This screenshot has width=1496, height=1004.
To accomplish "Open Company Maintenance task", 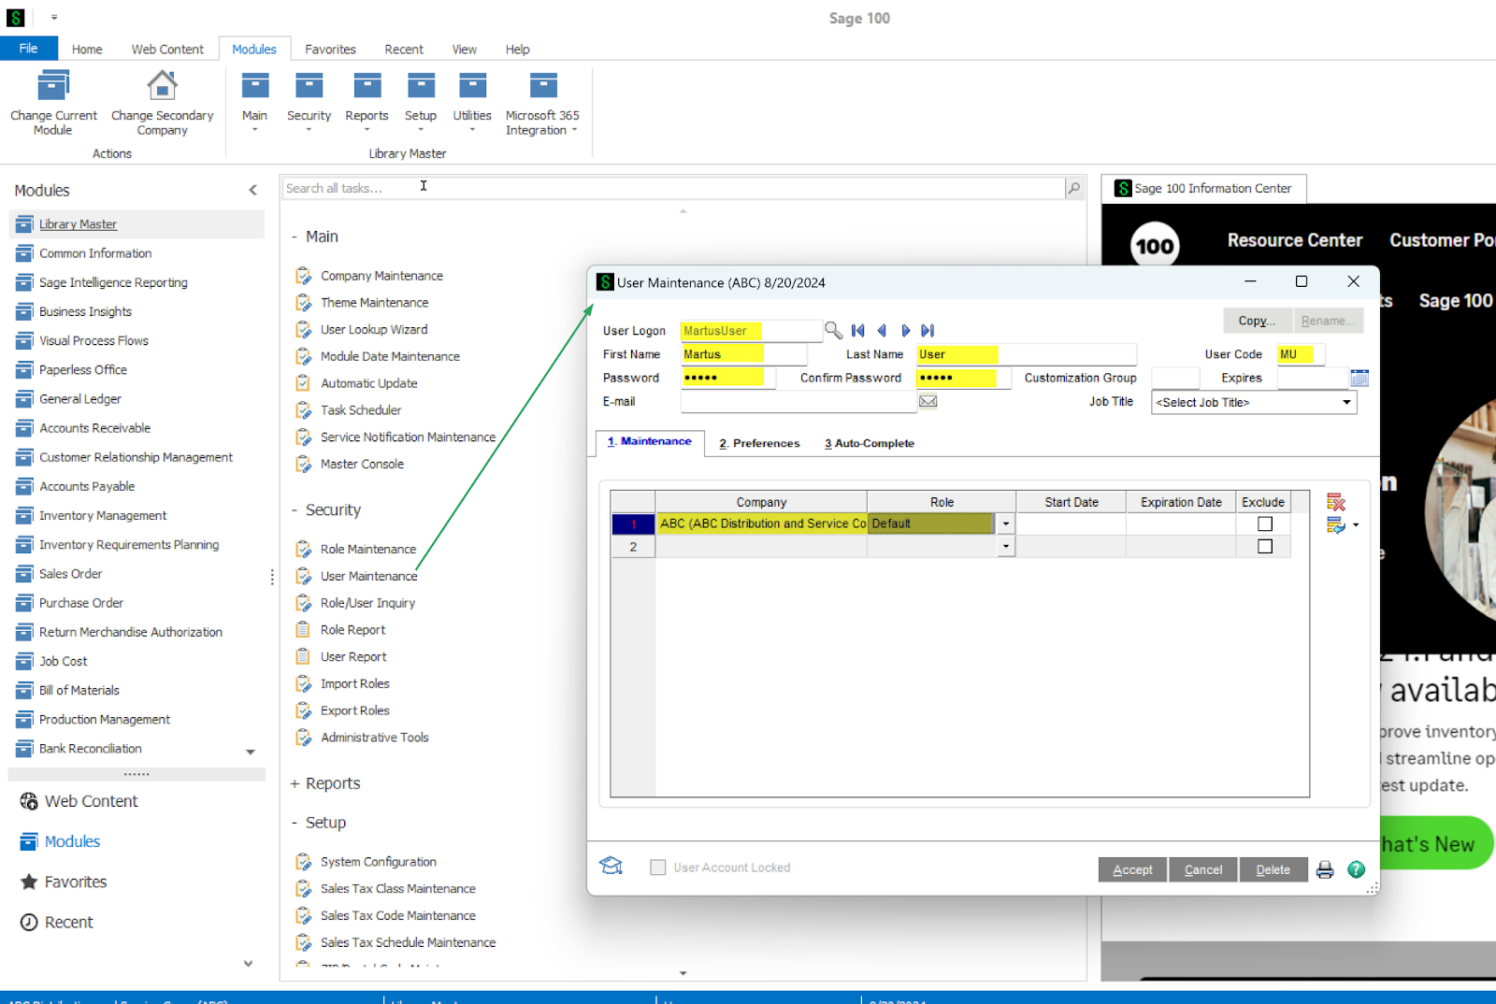I will (x=381, y=276).
